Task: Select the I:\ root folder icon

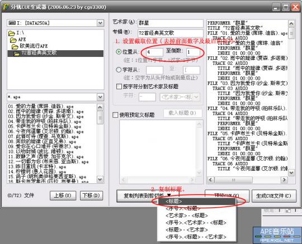Action: (x=12, y=34)
